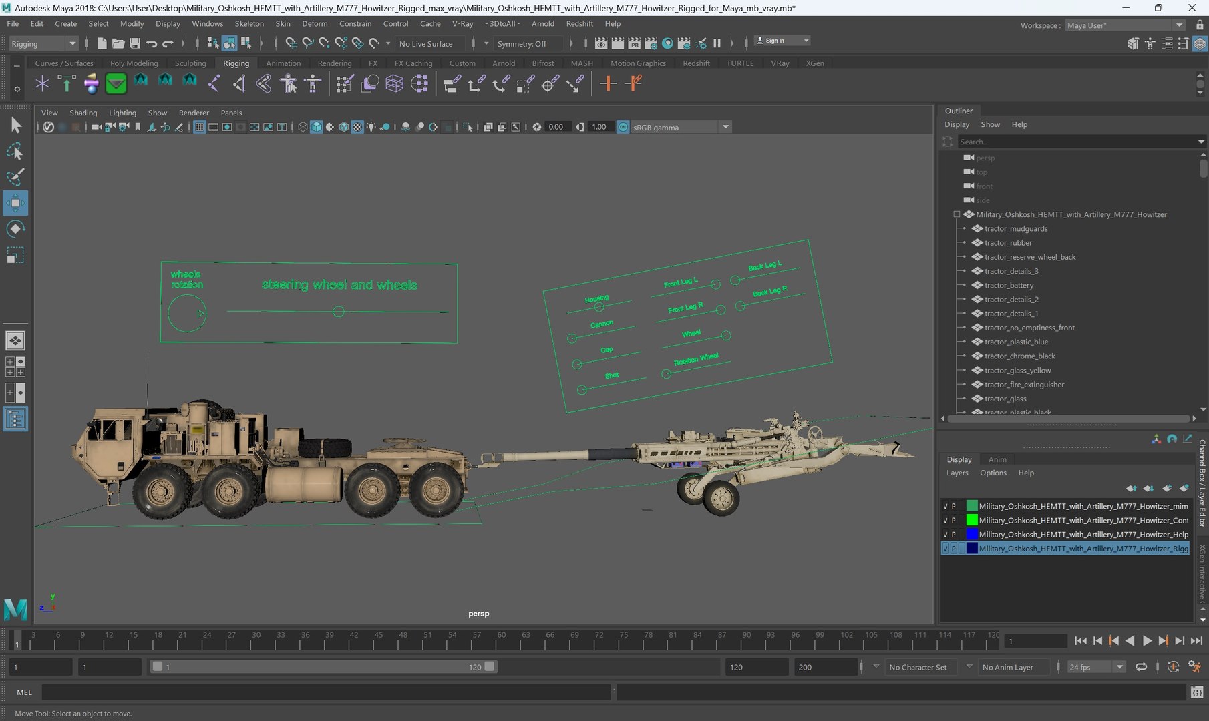Viewport: 1209px width, 721px height.
Task: Open Animation Preferences running-man icon
Action: (x=1194, y=666)
